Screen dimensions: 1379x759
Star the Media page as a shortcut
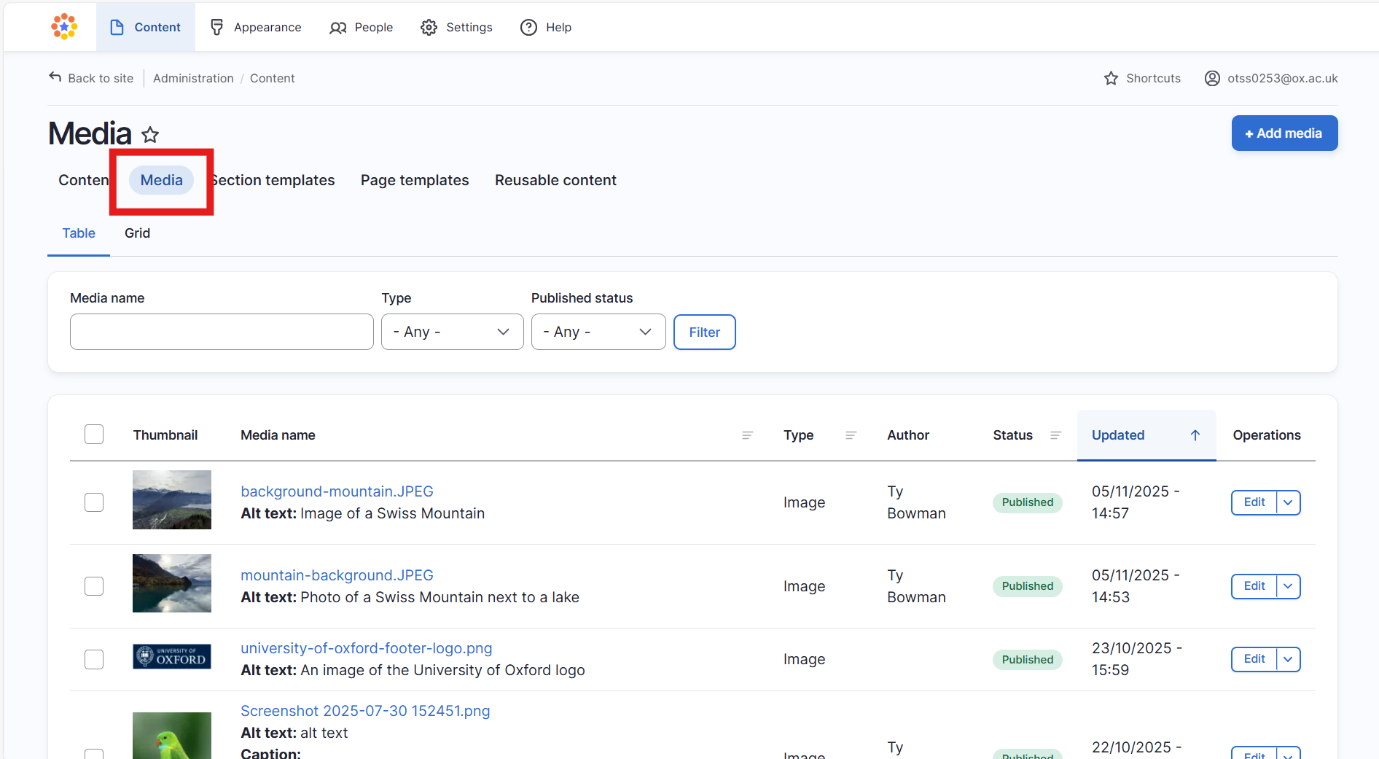click(x=150, y=135)
